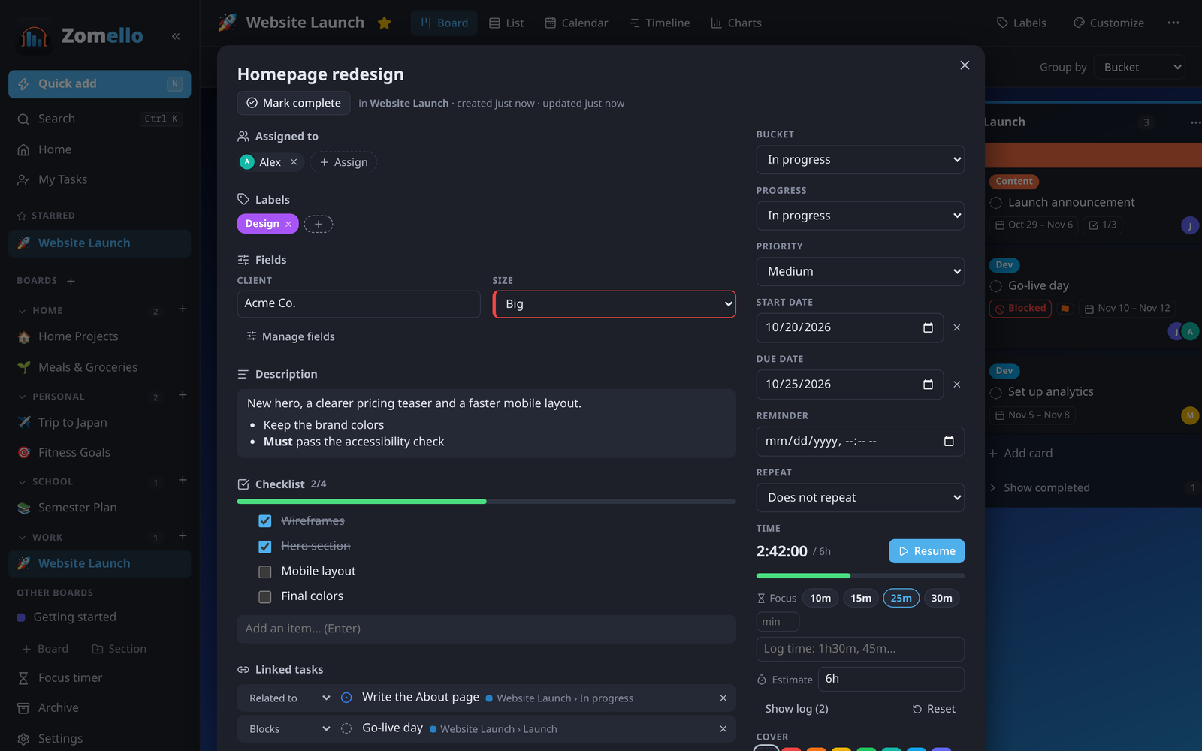The height and width of the screenshot is (751, 1202).
Task: Uncheck the Hero section checklist item
Action: [x=265, y=547]
